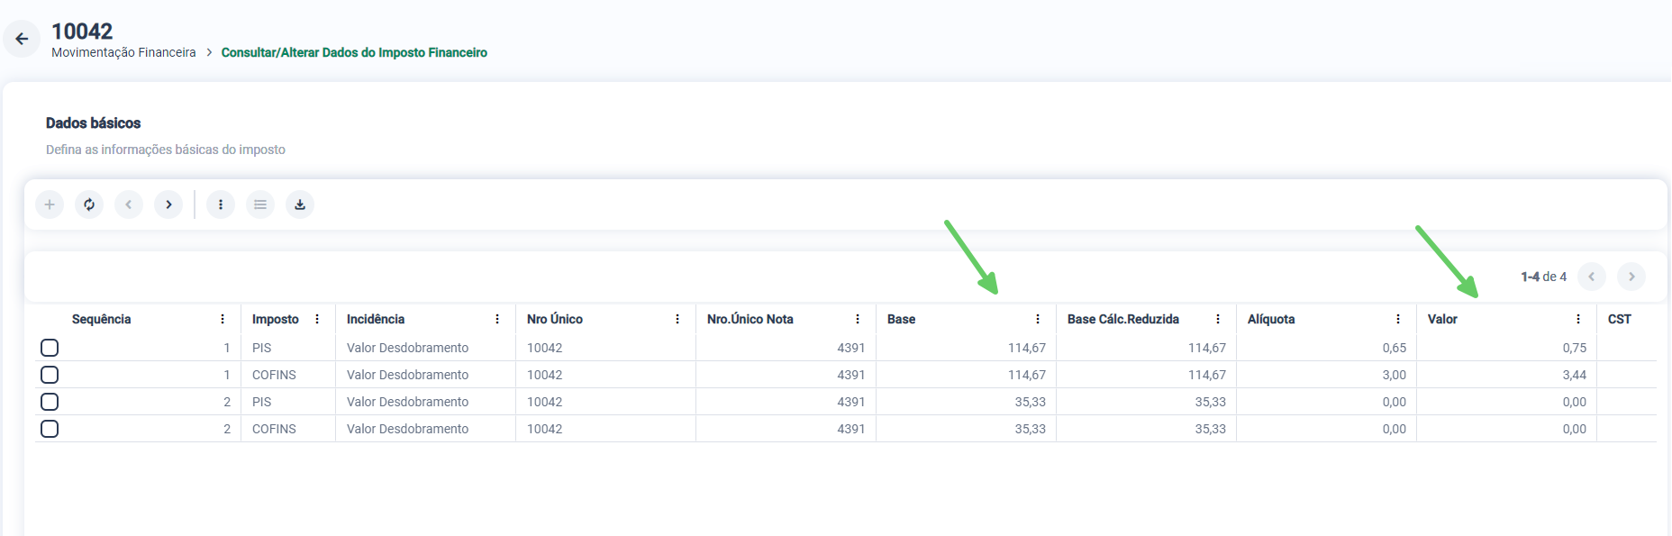Click Valor 0,00 in sequence 2 PIS row
The image size is (1672, 536).
pos(1575,402)
